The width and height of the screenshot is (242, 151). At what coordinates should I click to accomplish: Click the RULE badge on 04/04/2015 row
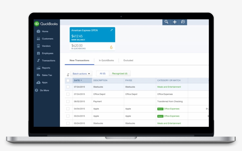pos(160,109)
